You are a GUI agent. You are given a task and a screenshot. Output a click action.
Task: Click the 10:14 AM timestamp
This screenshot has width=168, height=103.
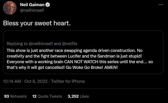pyautogui.click(x=12, y=81)
